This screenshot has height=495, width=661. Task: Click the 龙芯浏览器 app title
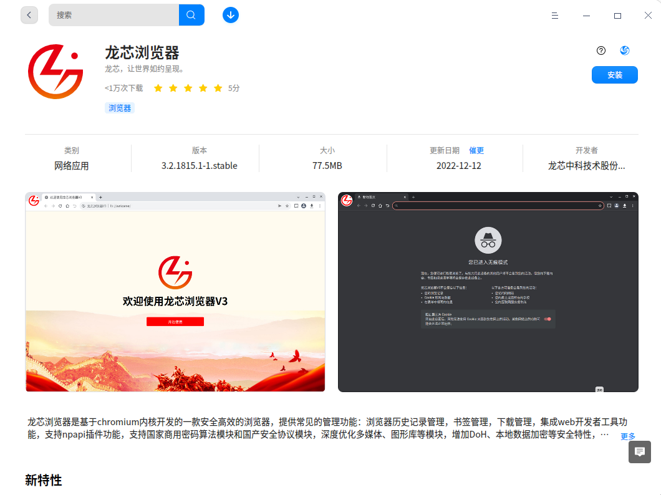(142, 52)
